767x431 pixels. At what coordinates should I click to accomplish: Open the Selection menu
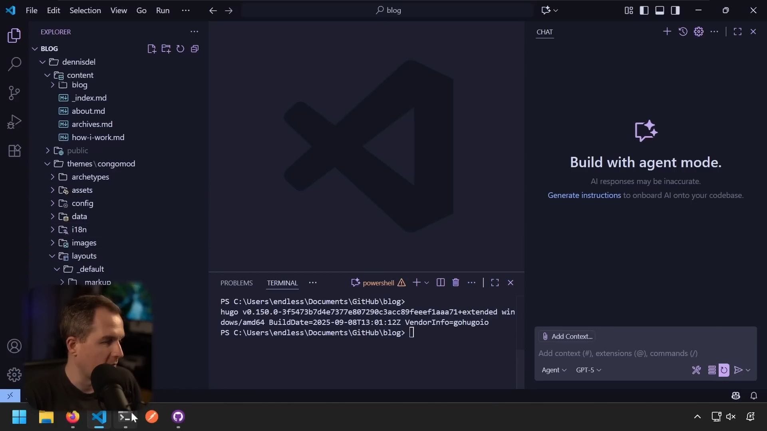pyautogui.click(x=85, y=10)
